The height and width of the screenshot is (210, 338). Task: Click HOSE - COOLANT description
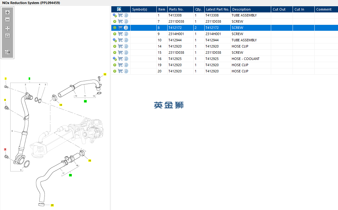click(246, 59)
